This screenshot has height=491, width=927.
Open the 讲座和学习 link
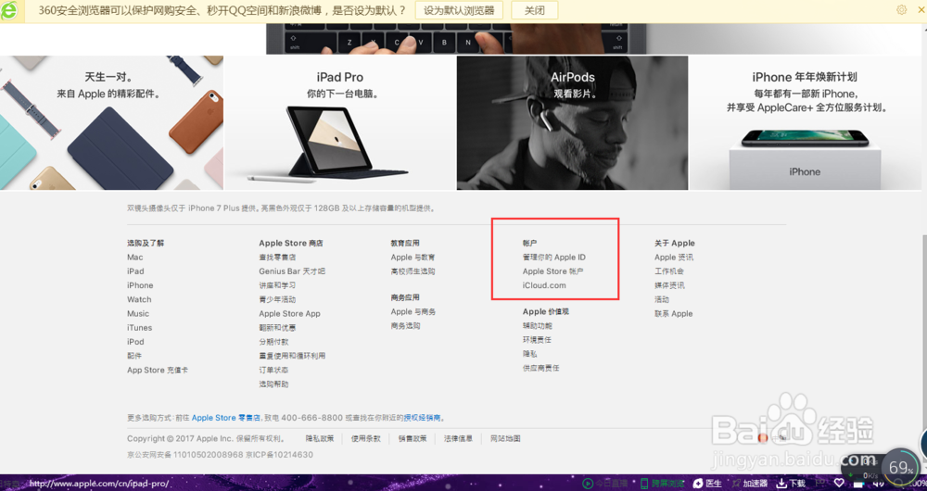click(277, 285)
